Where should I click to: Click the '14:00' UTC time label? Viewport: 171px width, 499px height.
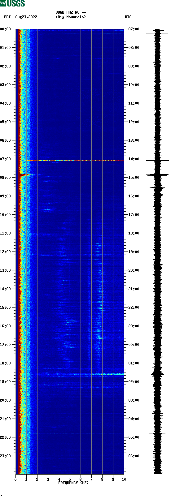(x=134, y=159)
